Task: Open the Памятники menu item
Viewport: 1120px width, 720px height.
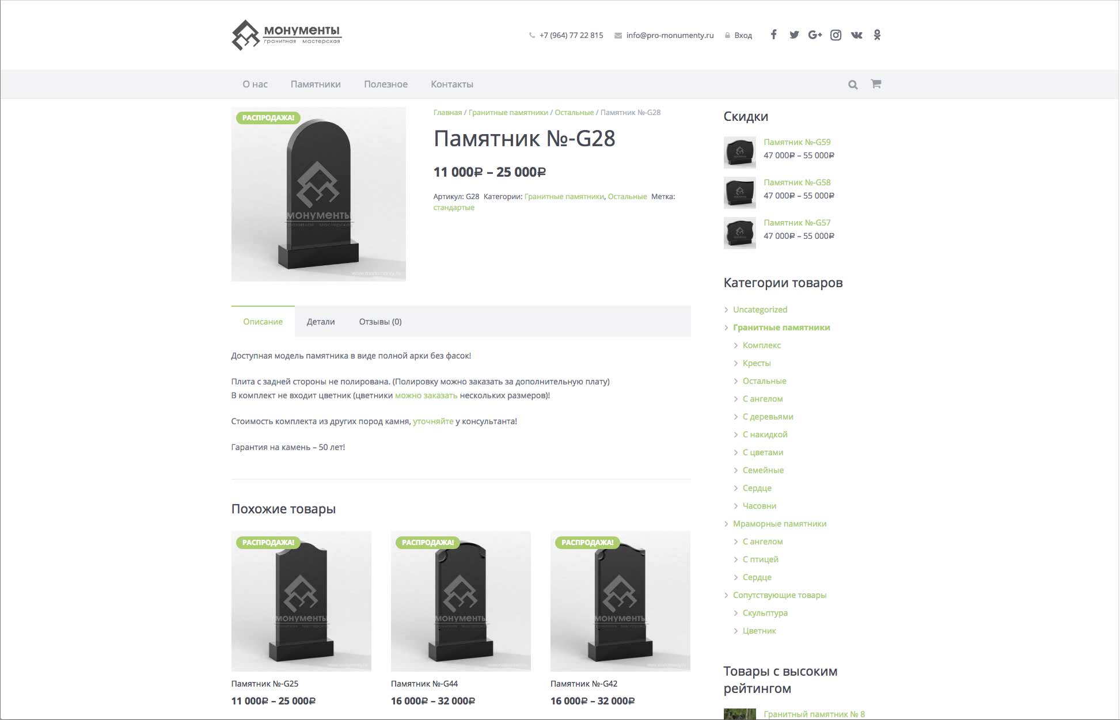Action: (x=316, y=84)
